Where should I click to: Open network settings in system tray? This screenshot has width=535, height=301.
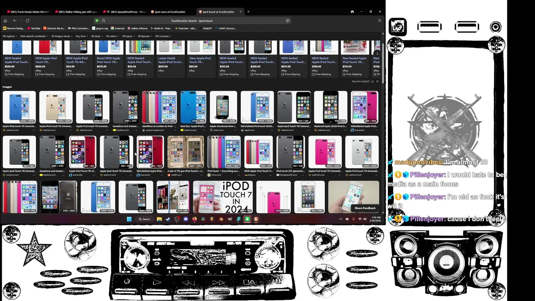pyautogui.click(x=359, y=219)
